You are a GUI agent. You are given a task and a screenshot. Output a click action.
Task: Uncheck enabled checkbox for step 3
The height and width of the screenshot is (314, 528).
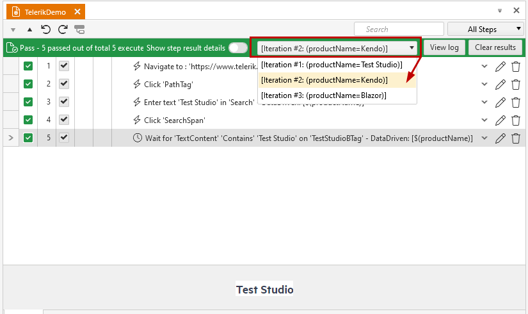tap(64, 101)
